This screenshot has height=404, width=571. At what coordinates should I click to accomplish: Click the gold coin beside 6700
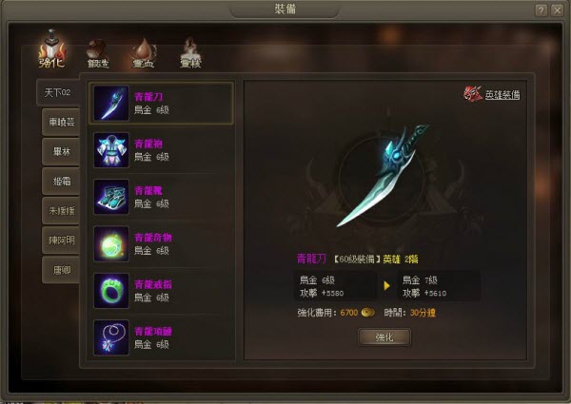(367, 313)
